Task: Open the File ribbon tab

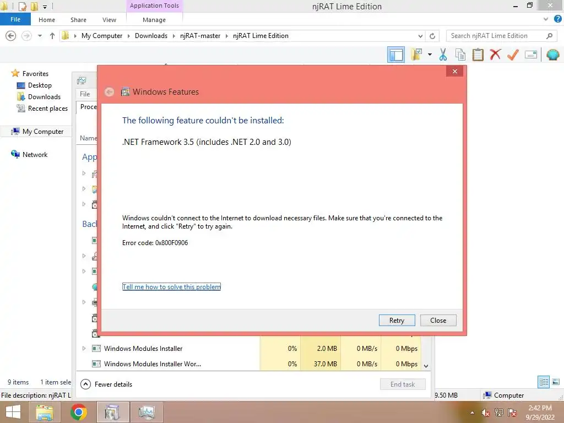Action: (x=15, y=19)
